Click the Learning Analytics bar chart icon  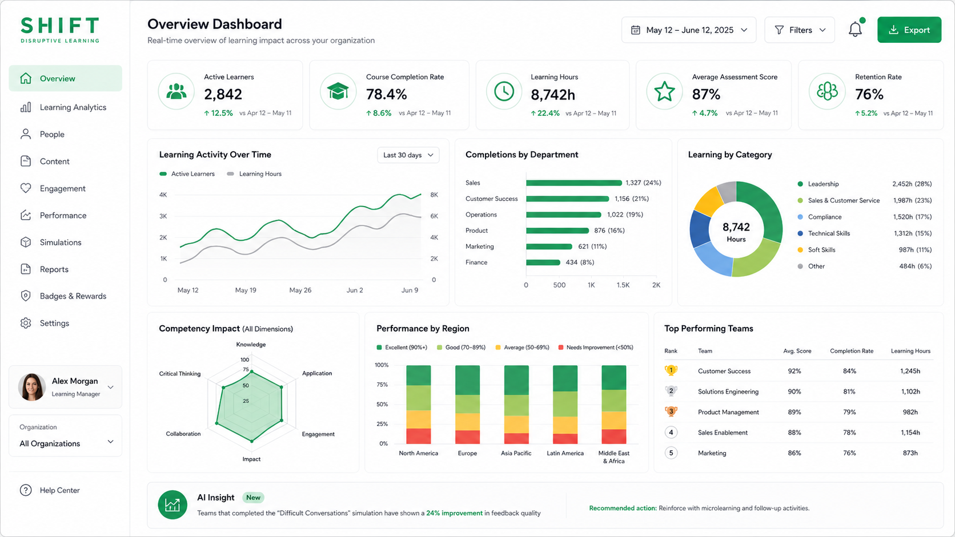26,107
